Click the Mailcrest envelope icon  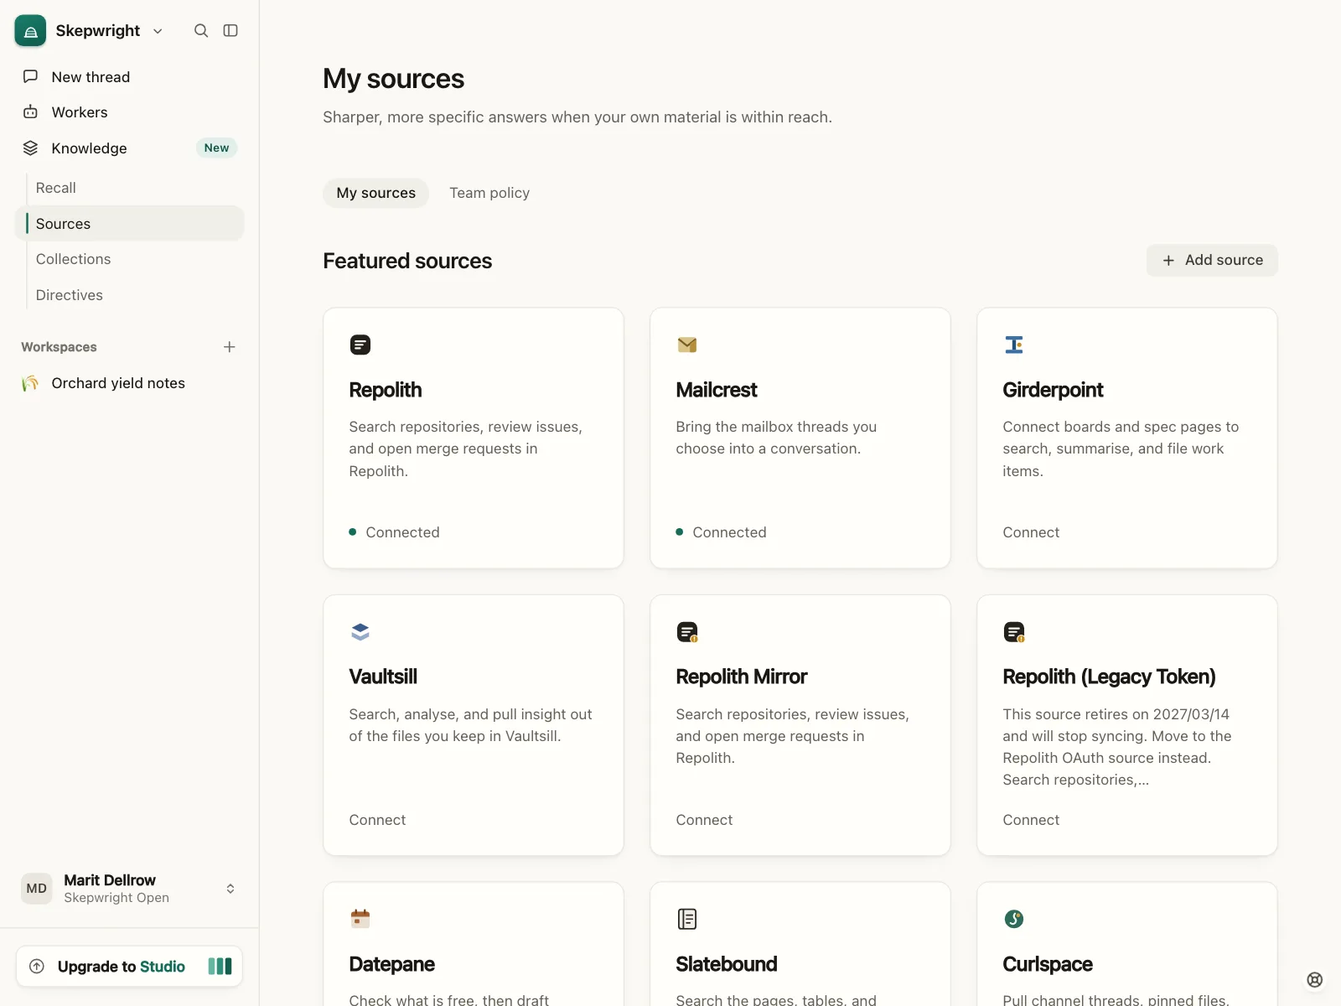pos(687,345)
